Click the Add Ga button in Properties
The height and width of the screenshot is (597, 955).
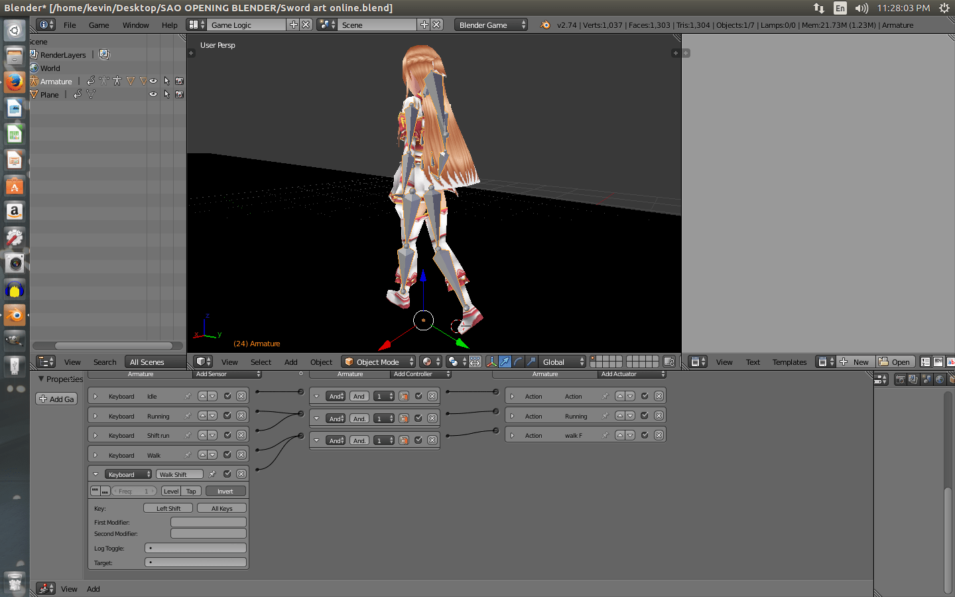[x=56, y=399]
